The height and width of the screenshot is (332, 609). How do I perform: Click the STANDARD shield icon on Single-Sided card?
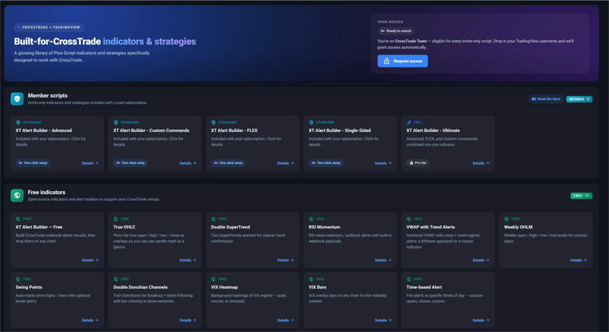point(311,122)
